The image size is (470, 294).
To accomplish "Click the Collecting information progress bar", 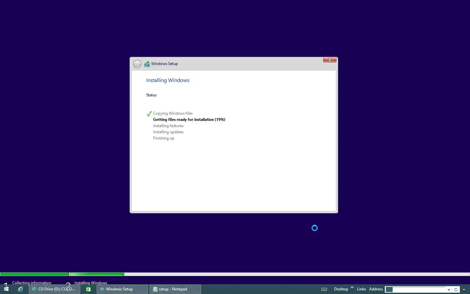I will click(34, 274).
